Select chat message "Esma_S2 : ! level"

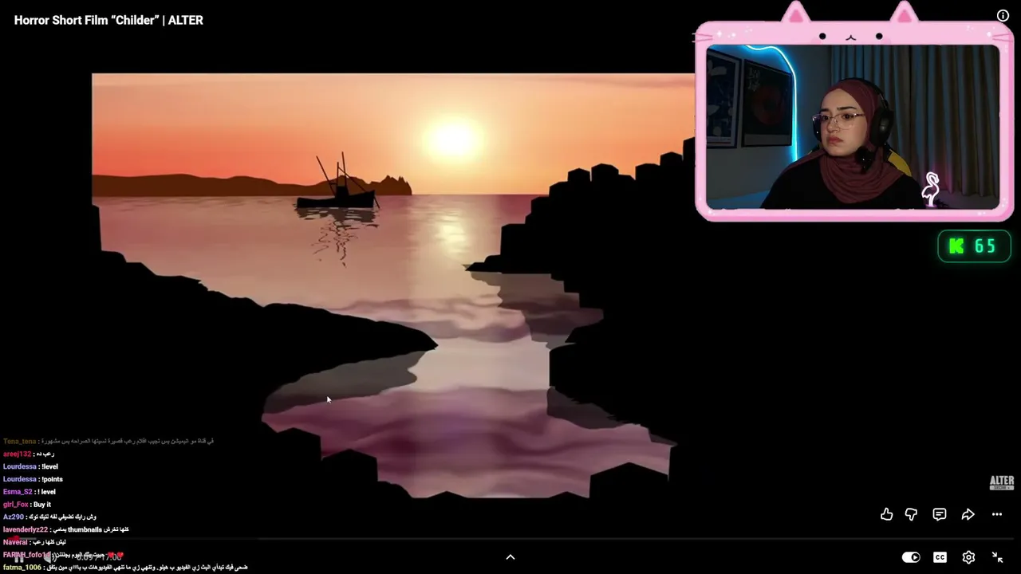30,492
